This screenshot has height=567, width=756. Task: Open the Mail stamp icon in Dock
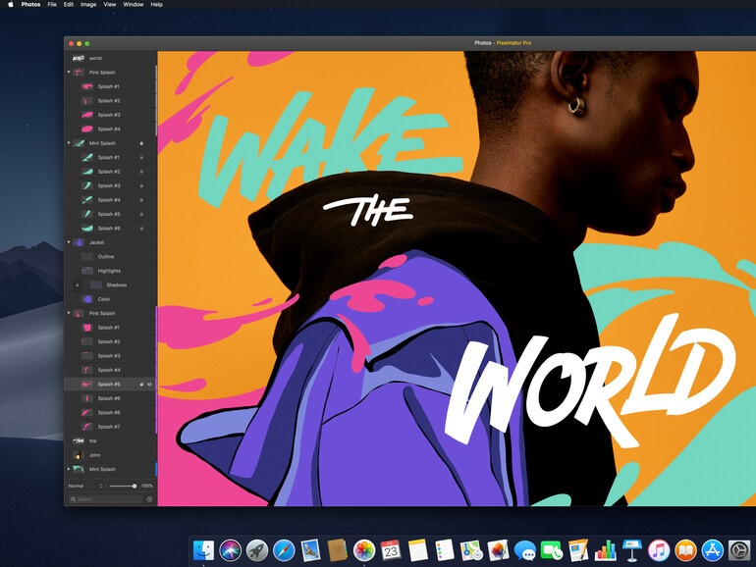pyautogui.click(x=310, y=550)
